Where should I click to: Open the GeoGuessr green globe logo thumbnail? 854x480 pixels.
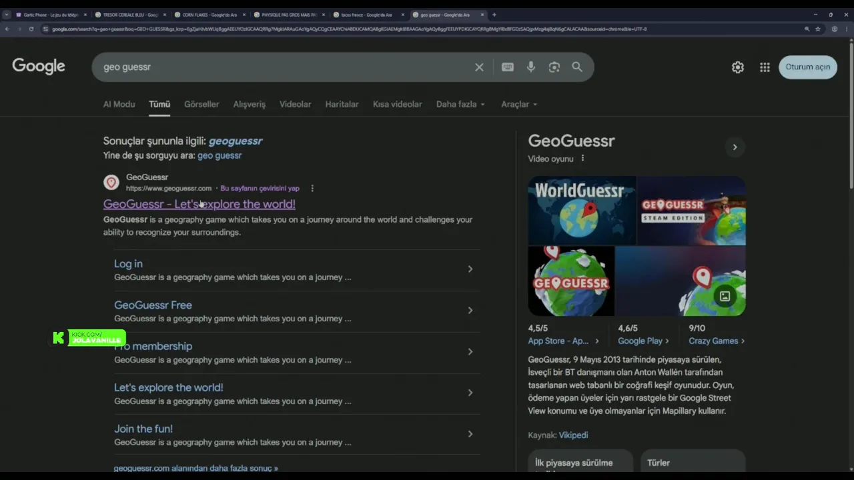[x=571, y=281]
